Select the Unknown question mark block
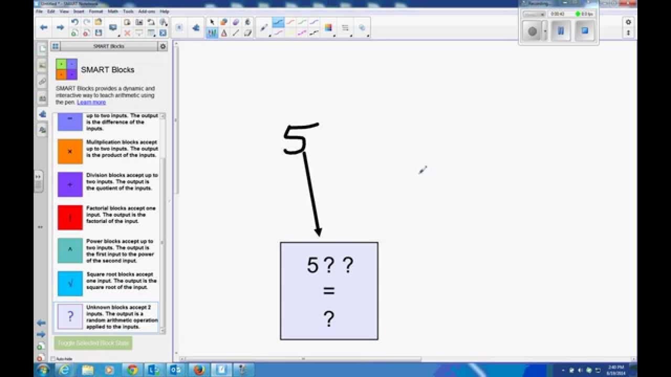Image resolution: width=671 pixels, height=377 pixels. [70, 316]
